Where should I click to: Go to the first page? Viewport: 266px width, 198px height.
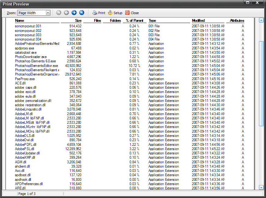tap(59, 13)
